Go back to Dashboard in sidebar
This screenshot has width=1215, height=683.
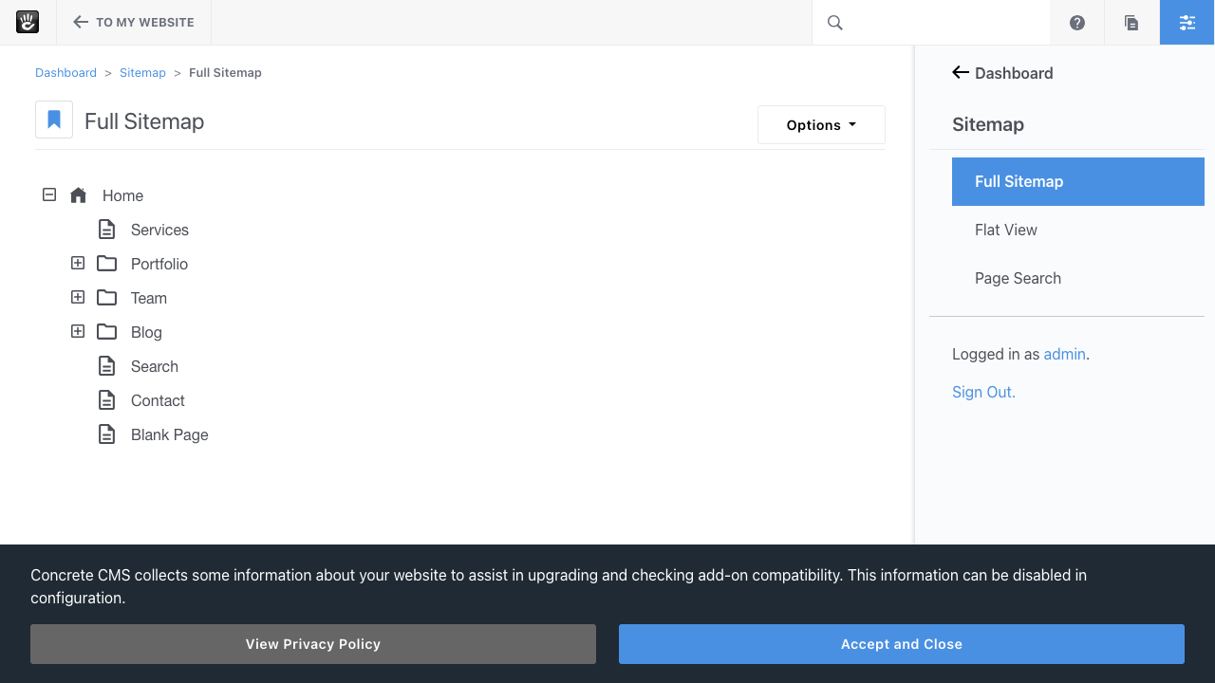click(1014, 73)
